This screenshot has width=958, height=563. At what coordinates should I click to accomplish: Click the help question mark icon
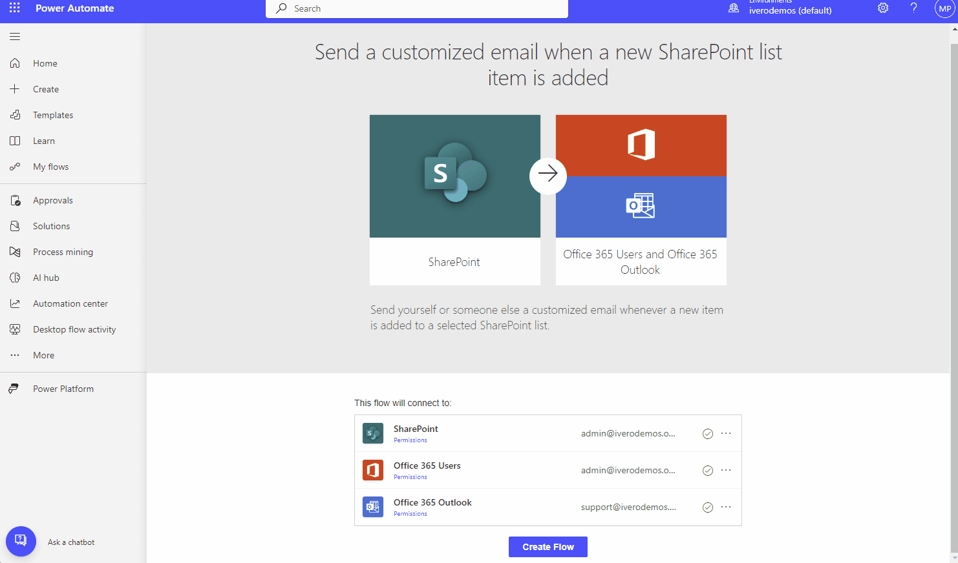pos(913,8)
